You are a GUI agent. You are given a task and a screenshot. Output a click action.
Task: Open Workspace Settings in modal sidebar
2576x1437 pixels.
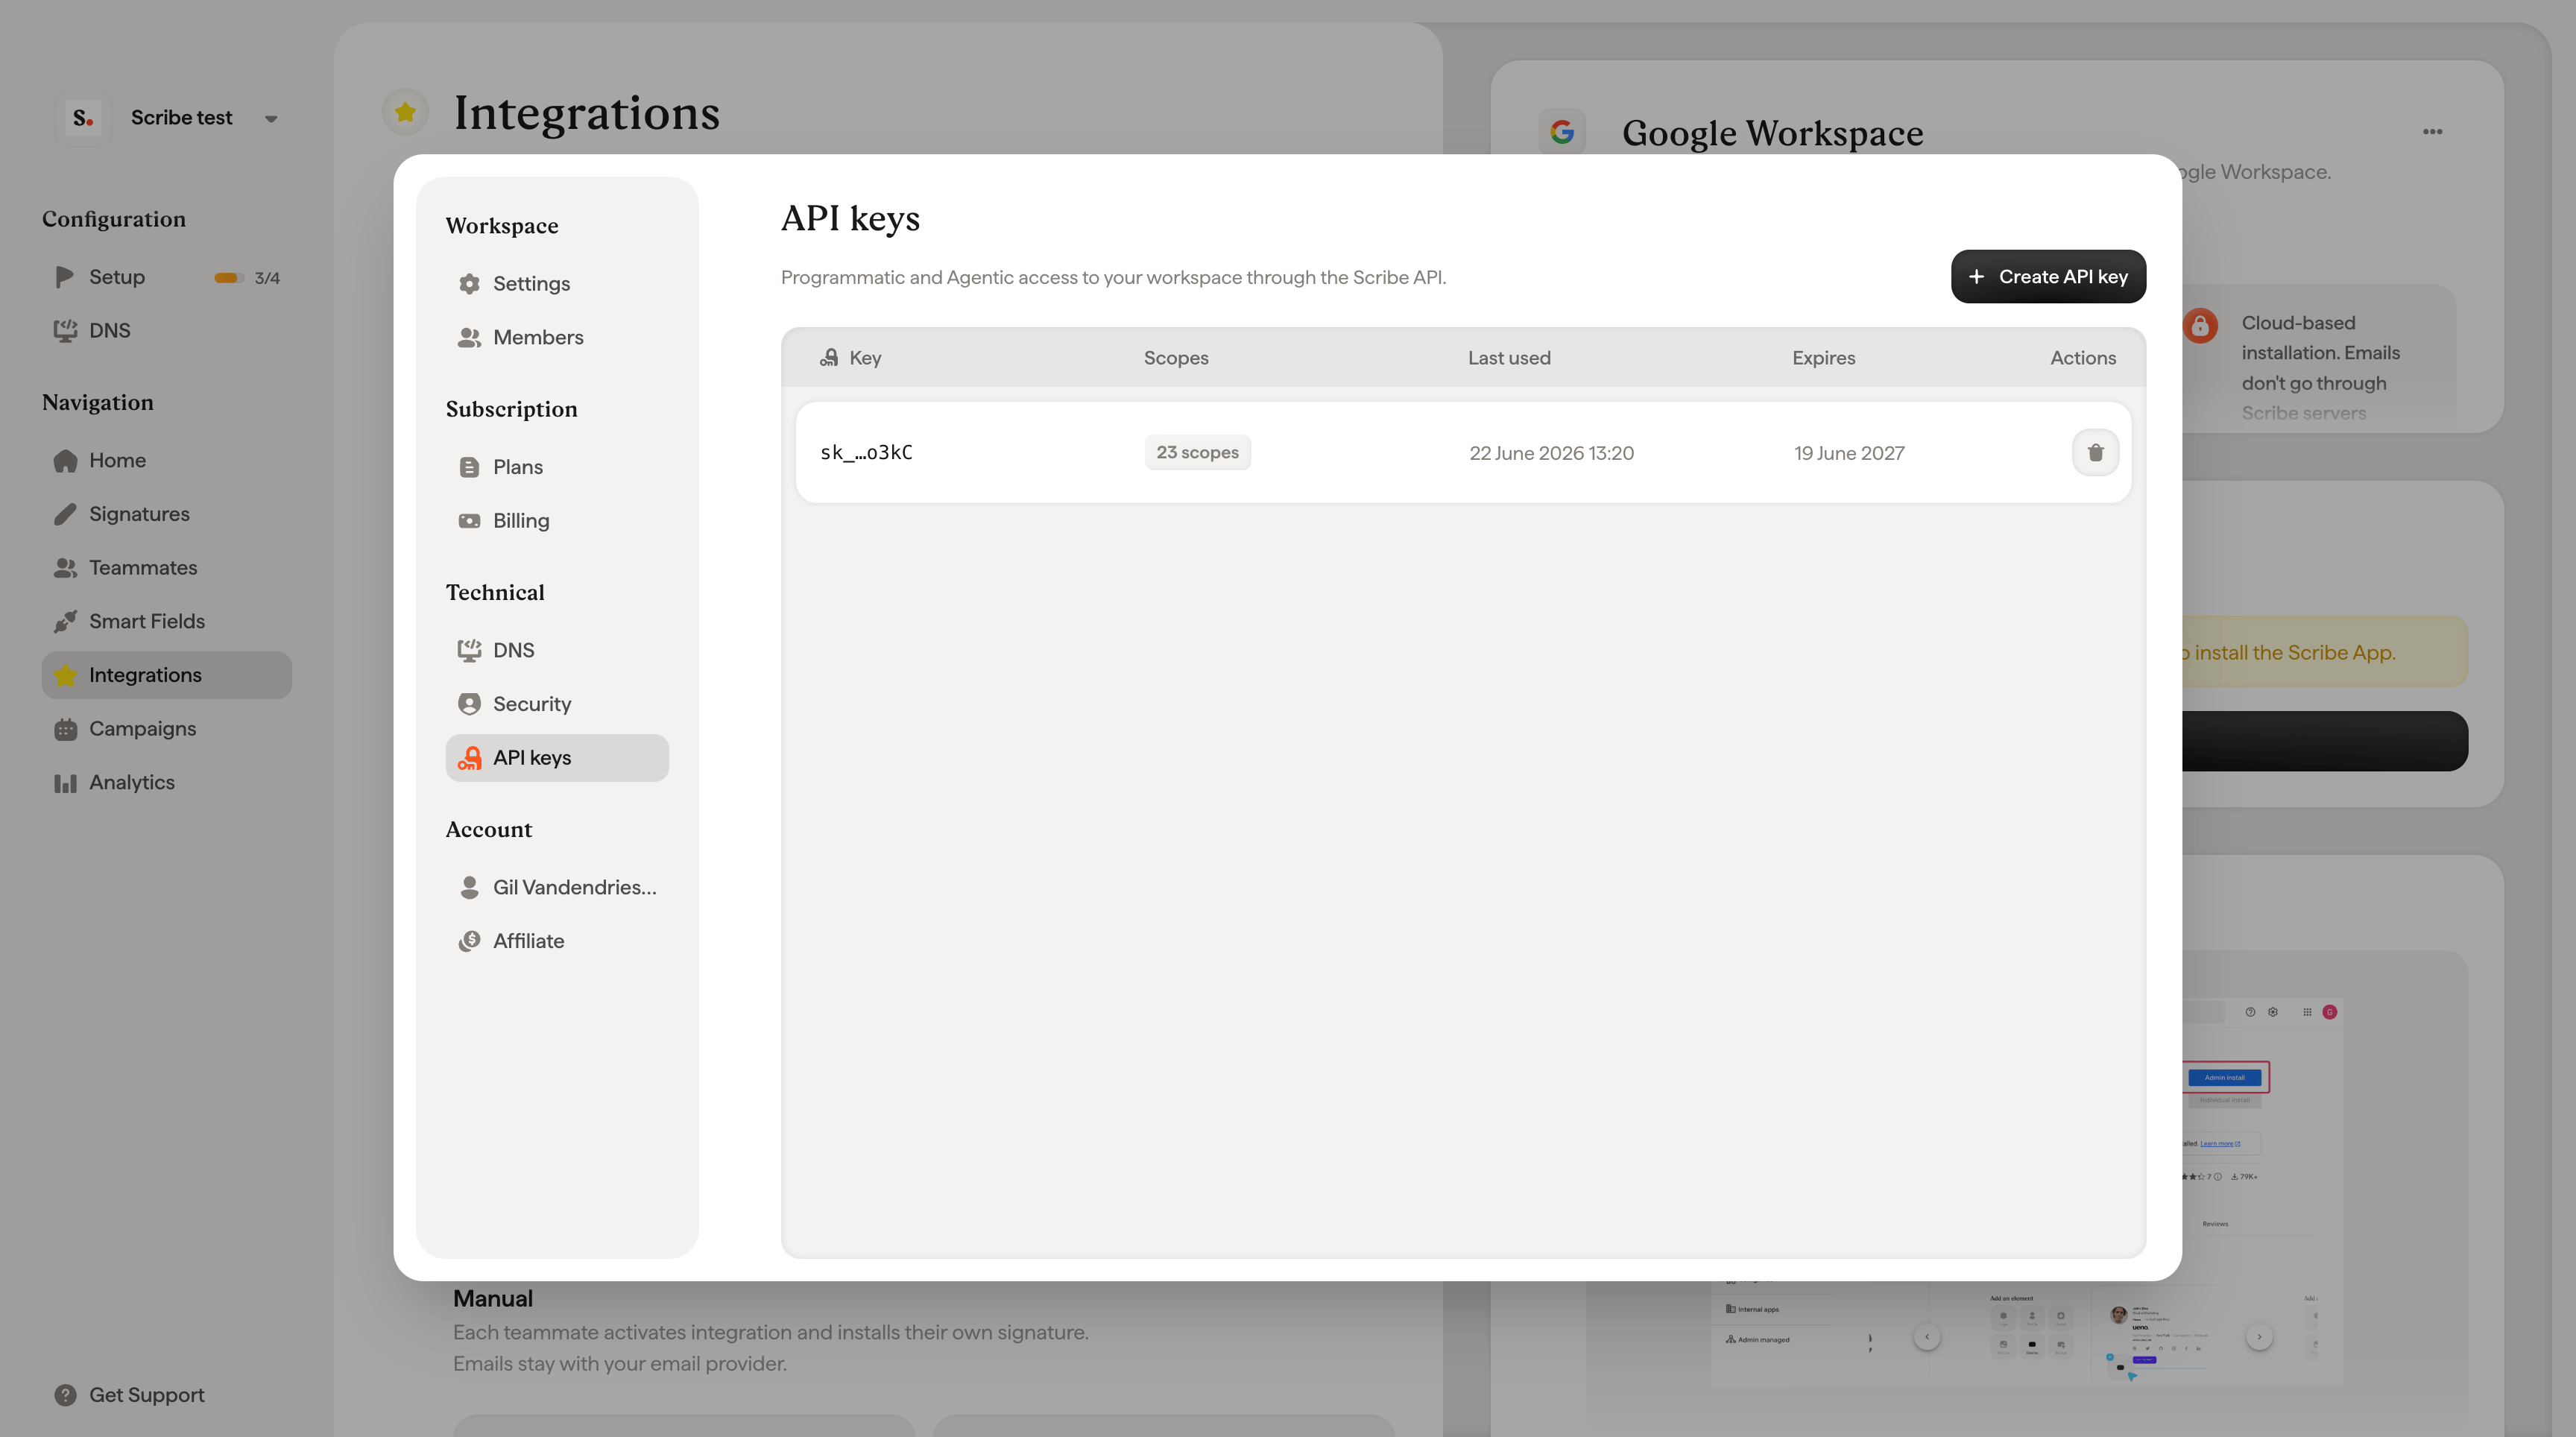click(557, 284)
